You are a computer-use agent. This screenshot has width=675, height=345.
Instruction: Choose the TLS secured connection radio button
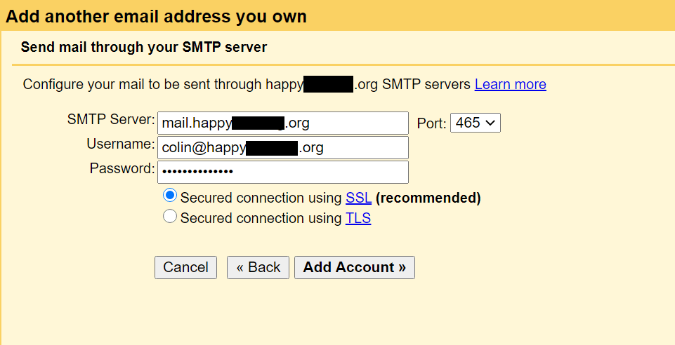[169, 217]
